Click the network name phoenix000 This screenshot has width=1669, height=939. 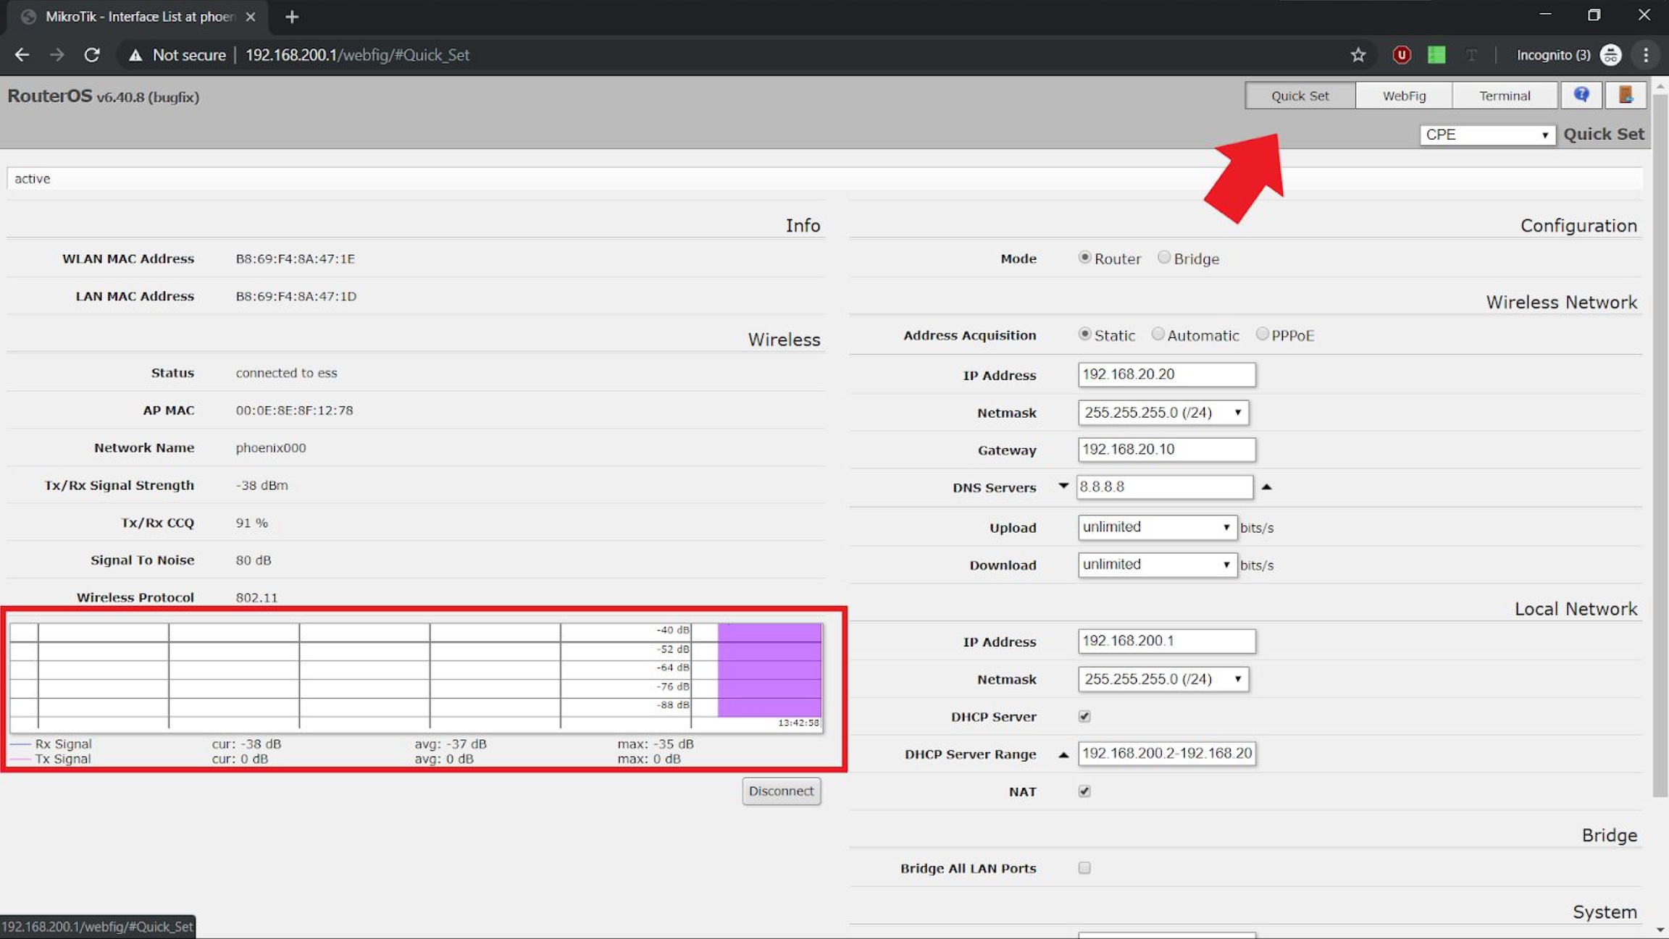[x=270, y=448]
